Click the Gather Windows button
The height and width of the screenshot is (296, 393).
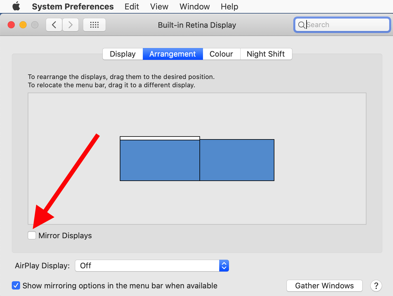324,286
